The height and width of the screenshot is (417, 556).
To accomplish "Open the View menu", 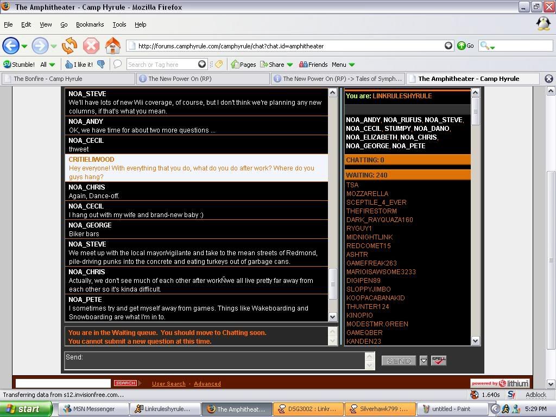I will point(46,24).
